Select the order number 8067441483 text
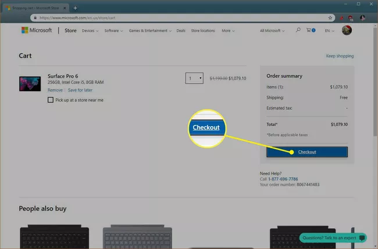The height and width of the screenshot is (249, 378). point(308,185)
